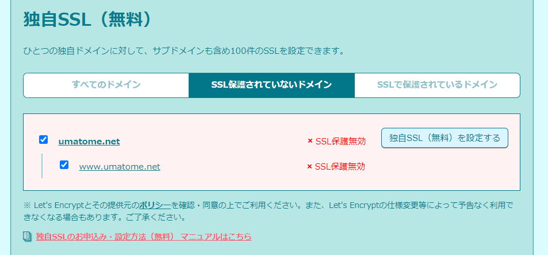Follow the ポリシー link

tap(155, 205)
